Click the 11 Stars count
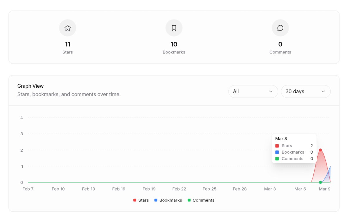Image resolution: width=348 pixels, height=221 pixels. pos(68,44)
